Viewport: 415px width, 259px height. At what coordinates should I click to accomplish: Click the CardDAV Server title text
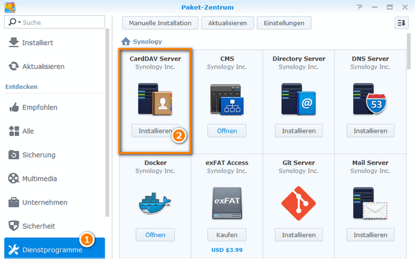155,59
